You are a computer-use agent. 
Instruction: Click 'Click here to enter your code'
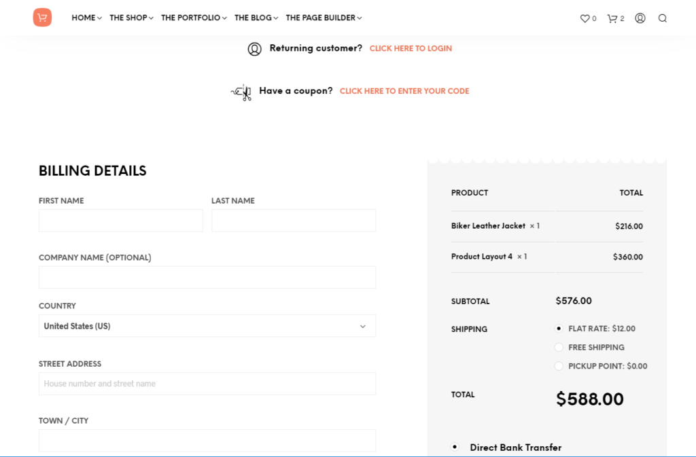point(404,91)
